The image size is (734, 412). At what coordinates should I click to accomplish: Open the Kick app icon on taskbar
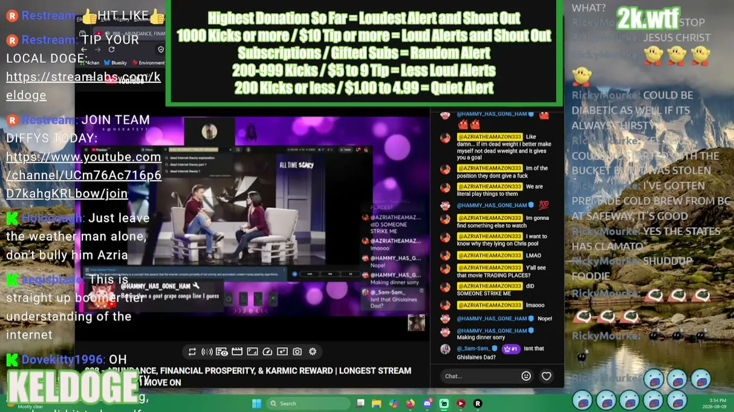pos(444,403)
